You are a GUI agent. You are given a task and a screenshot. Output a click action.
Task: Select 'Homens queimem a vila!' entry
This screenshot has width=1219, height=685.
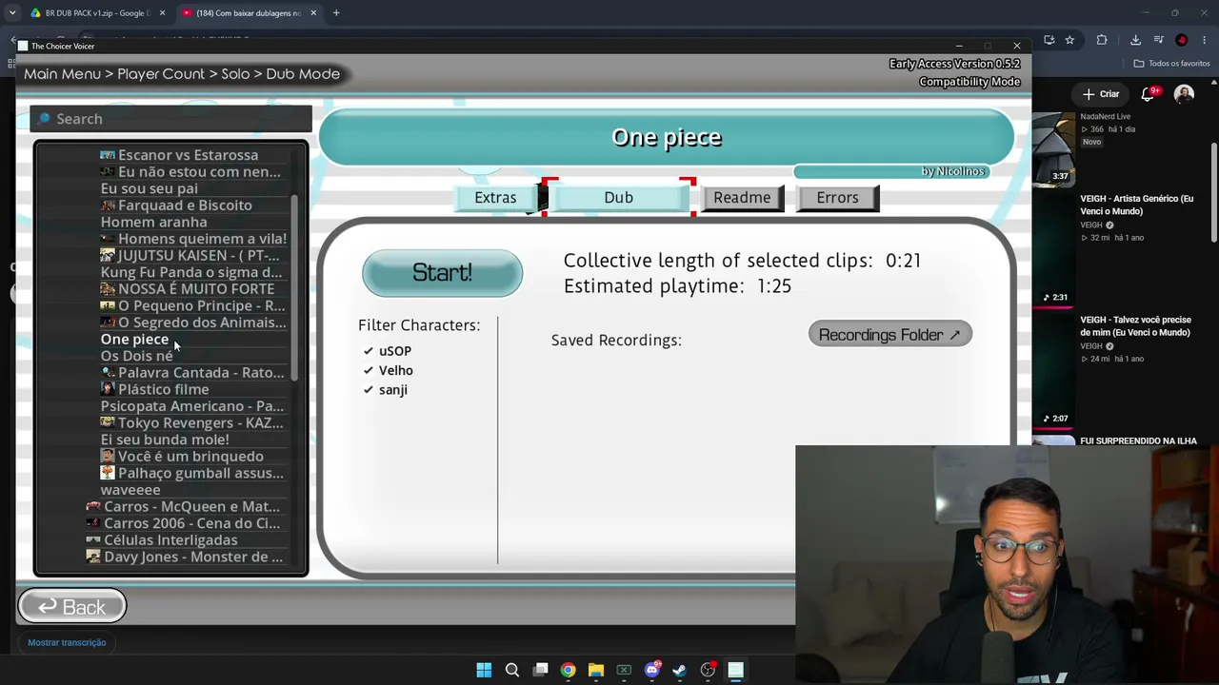click(x=193, y=239)
